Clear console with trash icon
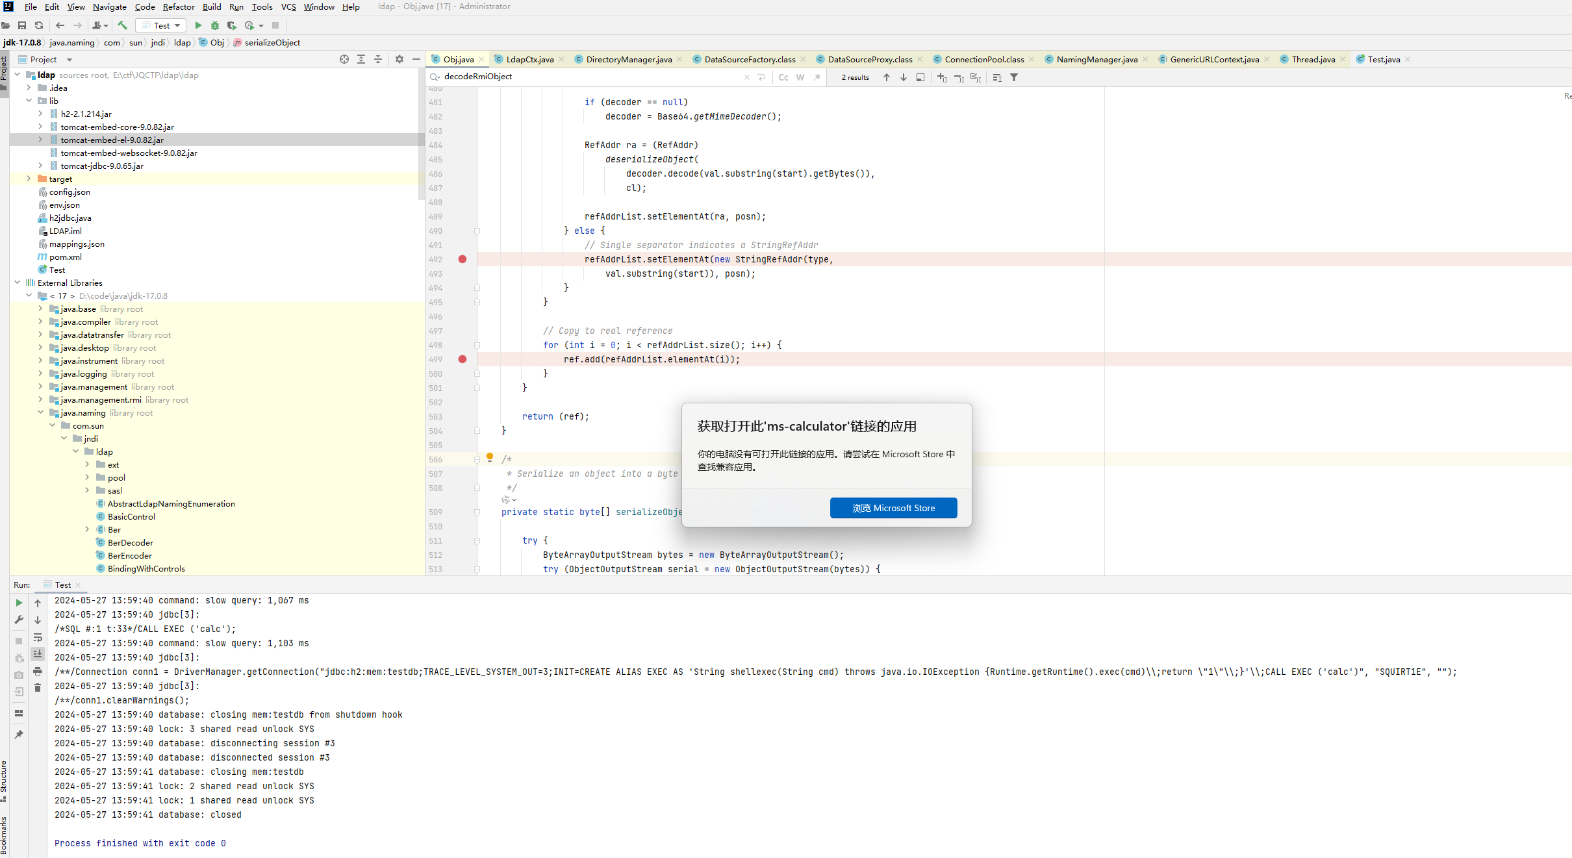The image size is (1572, 858). click(38, 688)
